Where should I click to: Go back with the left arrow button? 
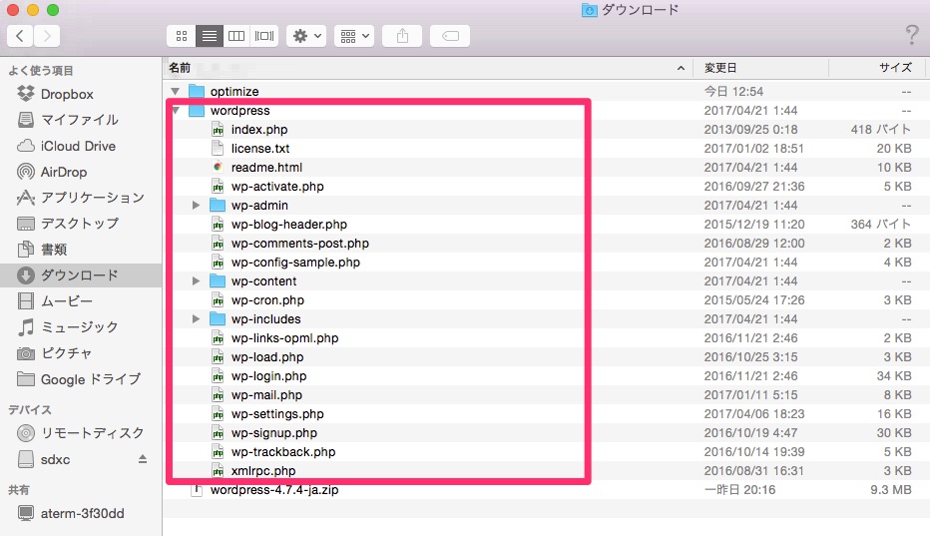click(20, 36)
